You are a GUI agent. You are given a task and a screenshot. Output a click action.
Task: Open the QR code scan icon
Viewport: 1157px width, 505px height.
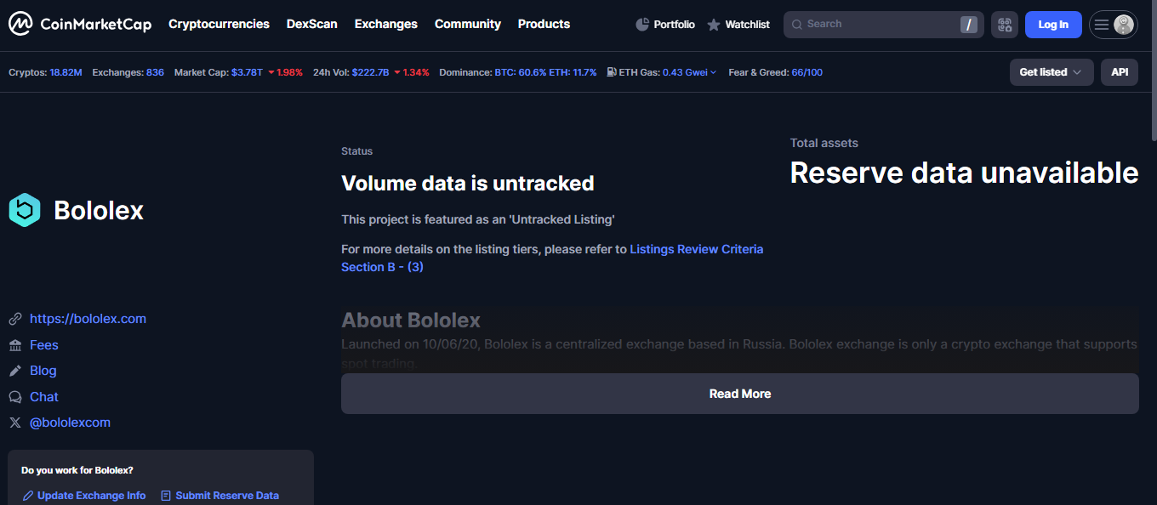pyautogui.click(x=1005, y=25)
